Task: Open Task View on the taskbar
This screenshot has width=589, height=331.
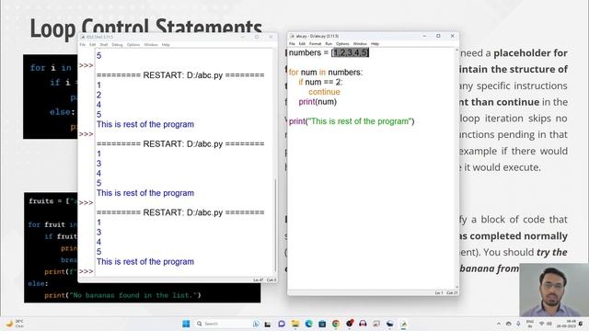Action: 268,324
